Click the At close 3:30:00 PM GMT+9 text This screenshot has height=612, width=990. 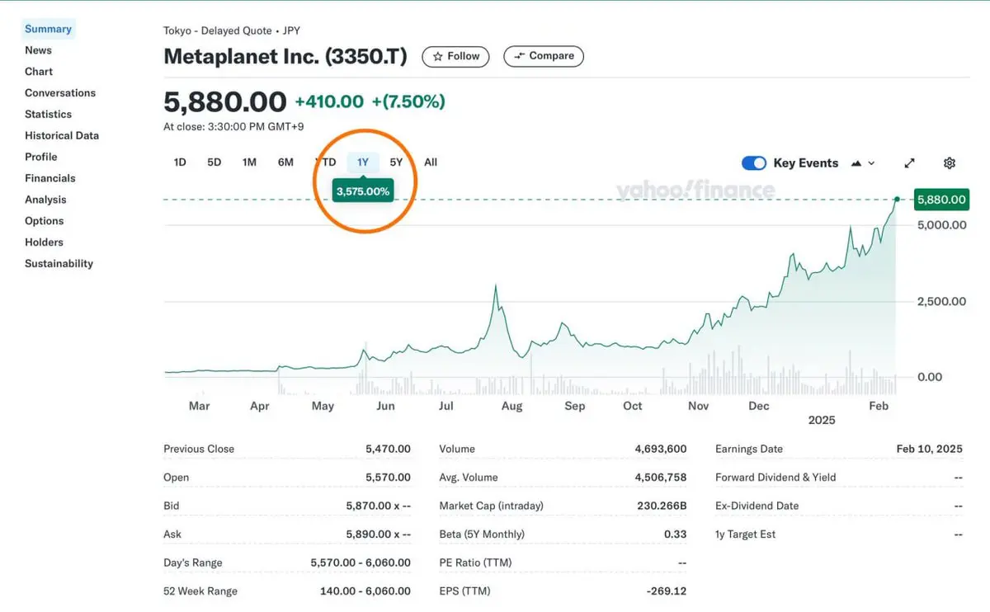click(x=234, y=127)
